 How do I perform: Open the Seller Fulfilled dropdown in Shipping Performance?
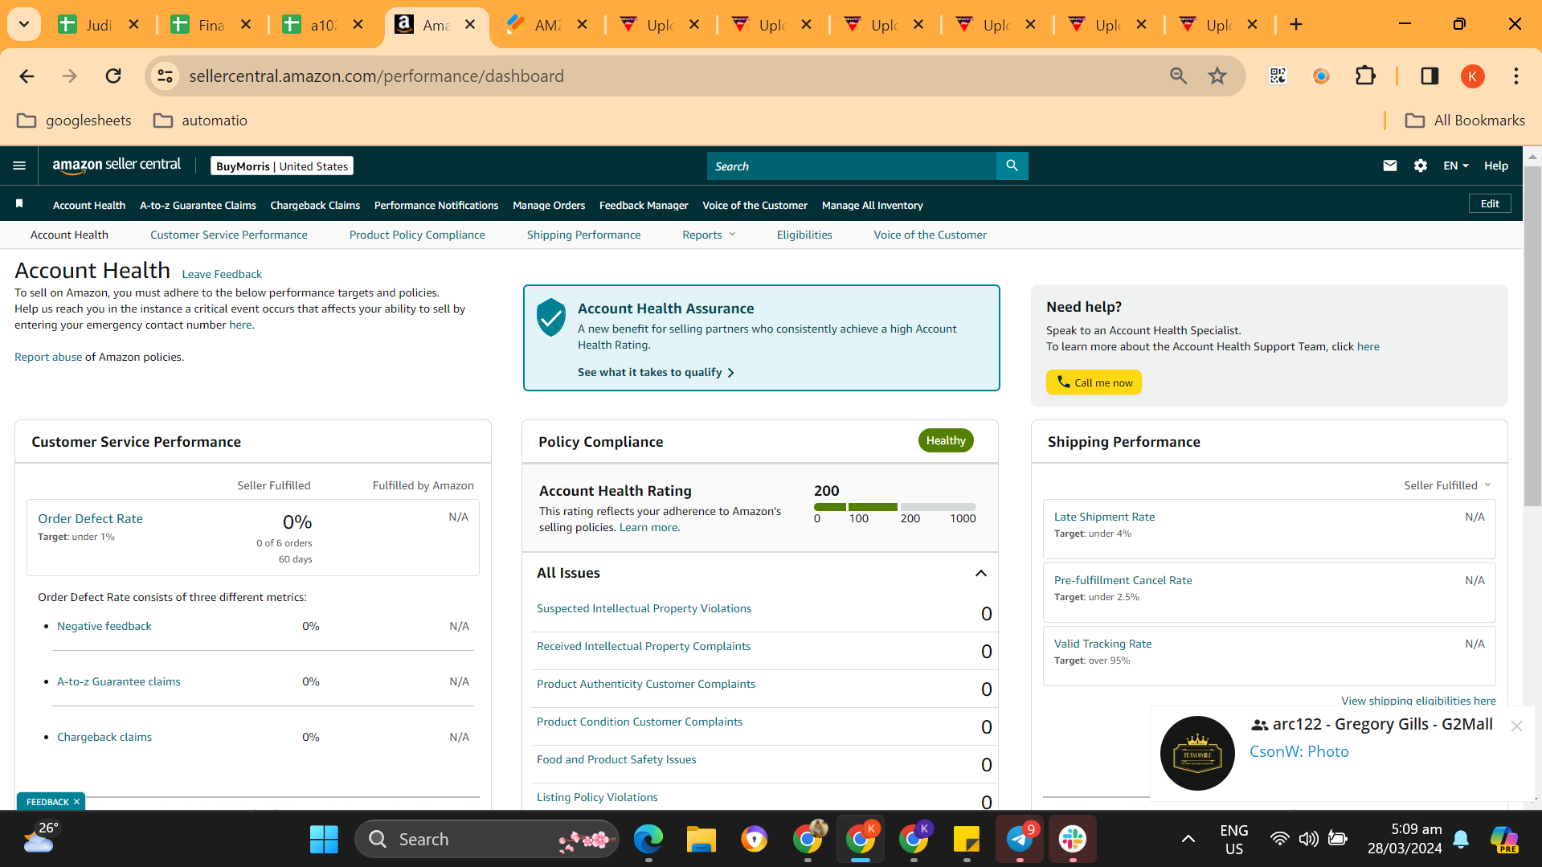tap(1447, 485)
